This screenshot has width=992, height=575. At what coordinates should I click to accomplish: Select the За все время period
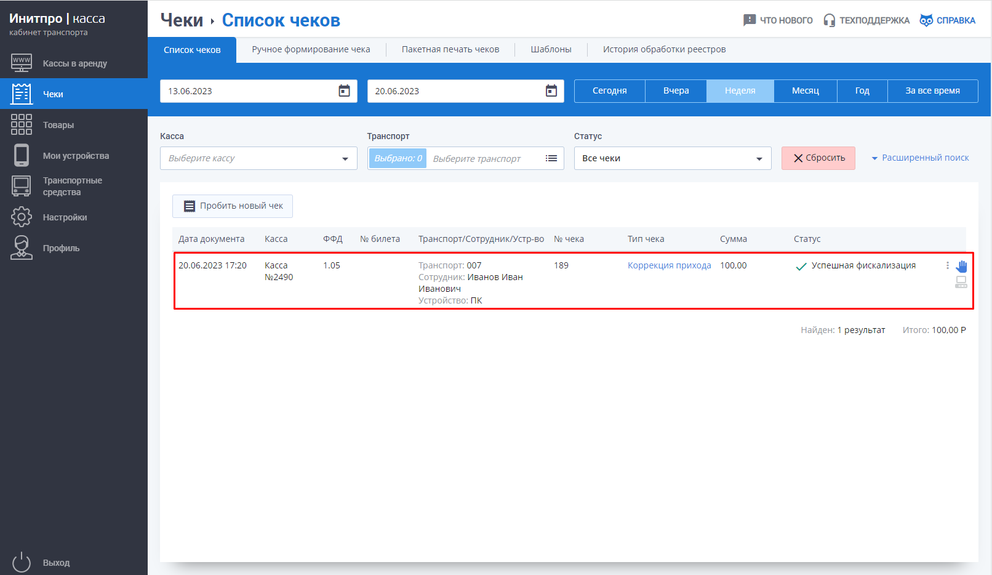tap(932, 90)
